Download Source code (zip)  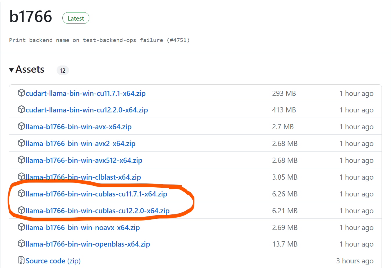tap(53, 261)
